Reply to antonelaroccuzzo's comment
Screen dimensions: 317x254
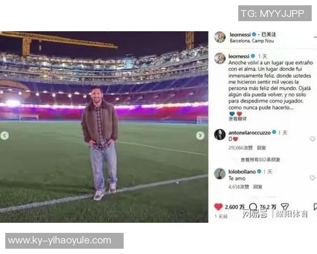coord(261,148)
